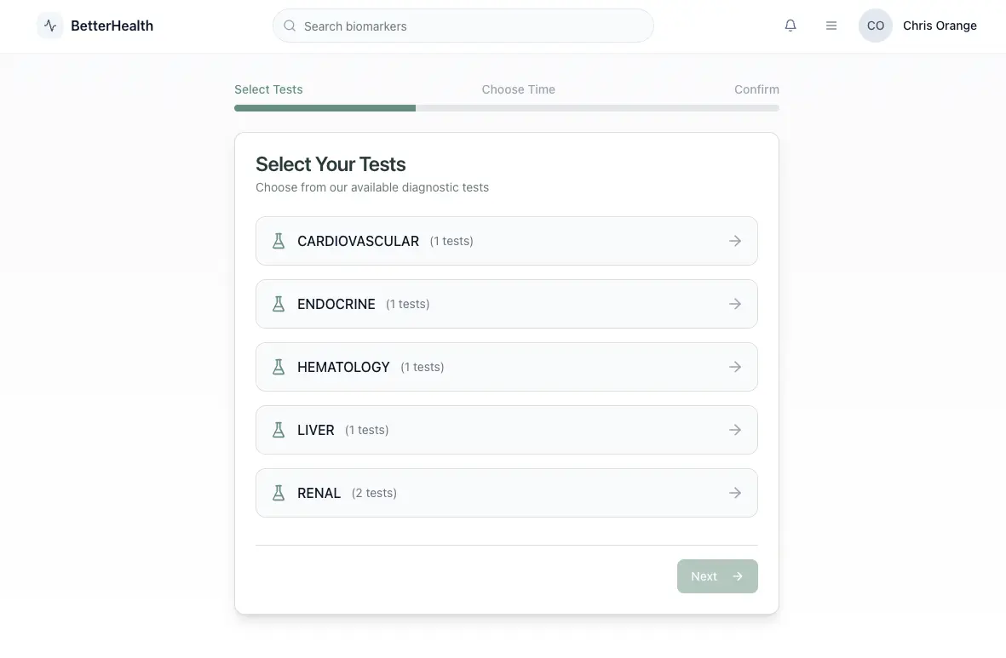Expand the Endocrine tests arrow
The height and width of the screenshot is (658, 1006).
(735, 304)
